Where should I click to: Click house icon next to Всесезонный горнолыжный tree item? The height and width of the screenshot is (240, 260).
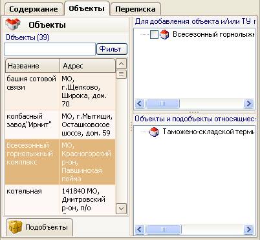point(164,34)
